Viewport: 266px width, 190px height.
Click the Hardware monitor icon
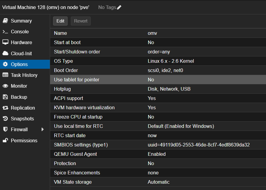(5, 42)
